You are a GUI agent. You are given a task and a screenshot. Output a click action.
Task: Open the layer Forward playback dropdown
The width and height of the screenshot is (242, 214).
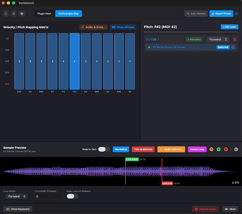coord(218,39)
